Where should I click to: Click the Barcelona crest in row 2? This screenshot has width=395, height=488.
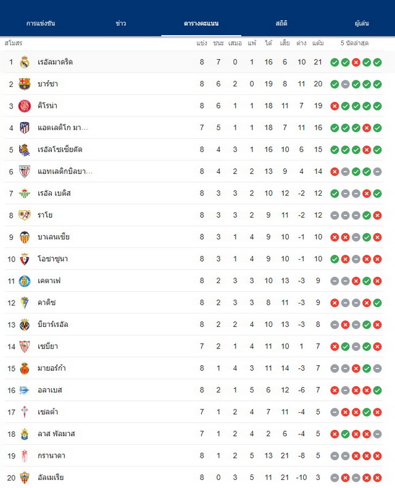24,84
